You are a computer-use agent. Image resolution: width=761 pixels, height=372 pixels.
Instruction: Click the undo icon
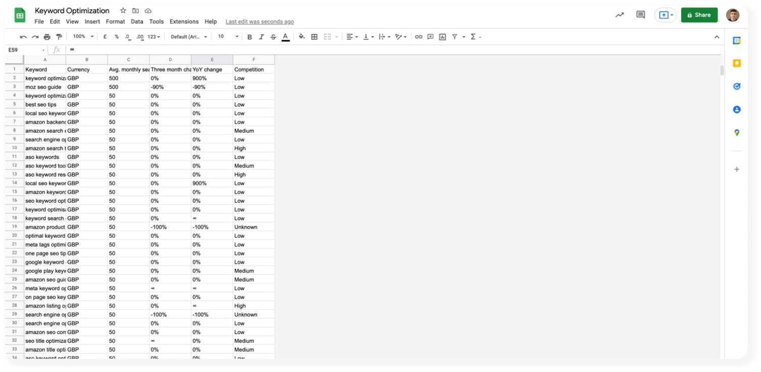click(x=23, y=37)
